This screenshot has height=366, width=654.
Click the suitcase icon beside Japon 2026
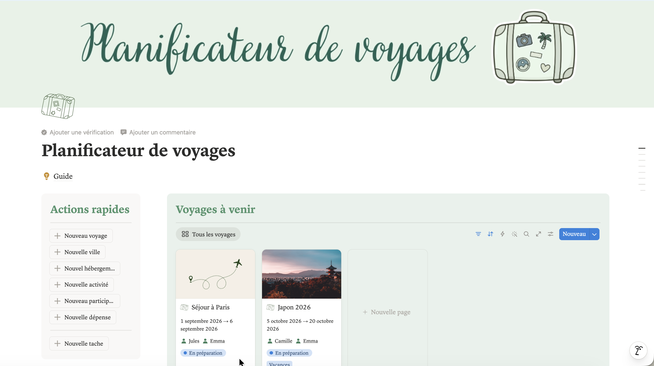(271, 307)
